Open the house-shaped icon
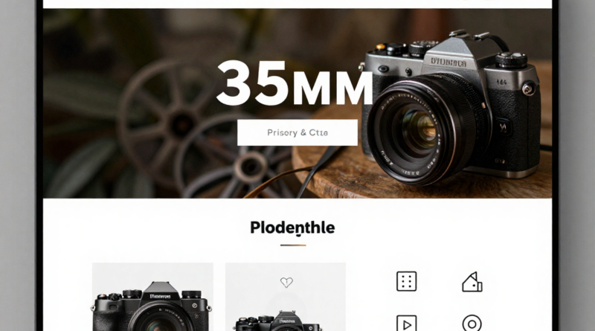 pos(472,282)
